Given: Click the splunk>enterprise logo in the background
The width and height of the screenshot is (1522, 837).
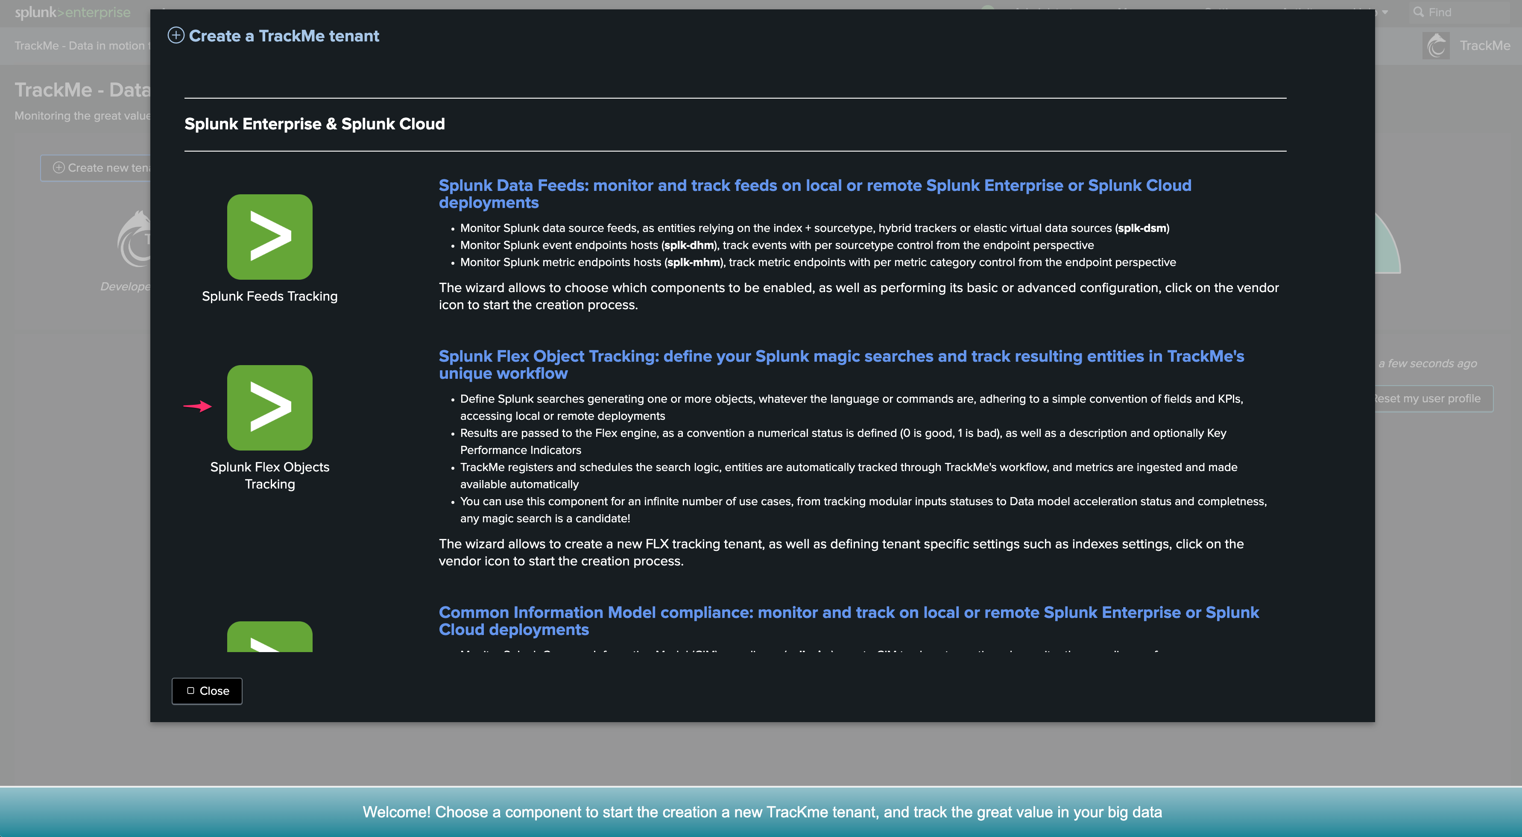Looking at the screenshot, I should [72, 12].
